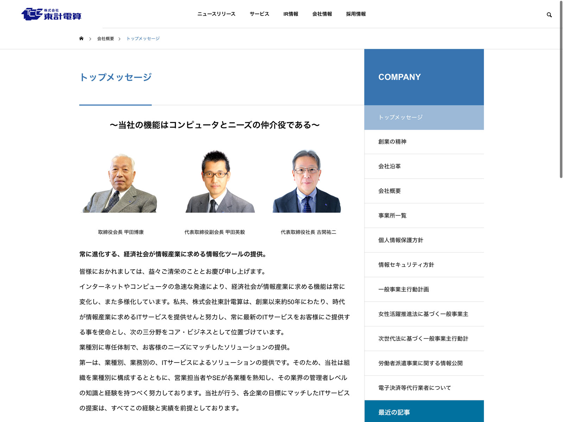Open the サービス menu
Viewport: 563px width, 422px height.
coord(259,14)
